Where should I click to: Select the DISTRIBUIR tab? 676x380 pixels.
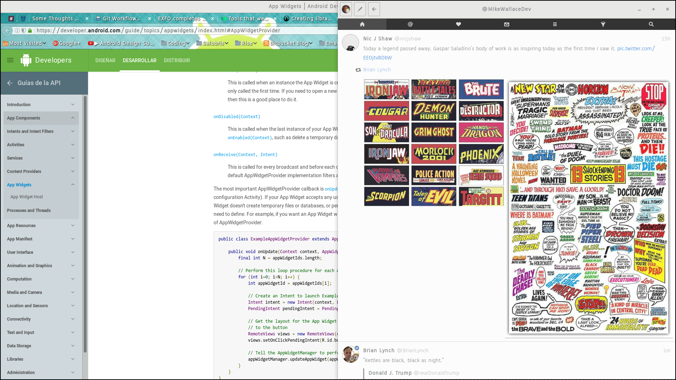[177, 60]
